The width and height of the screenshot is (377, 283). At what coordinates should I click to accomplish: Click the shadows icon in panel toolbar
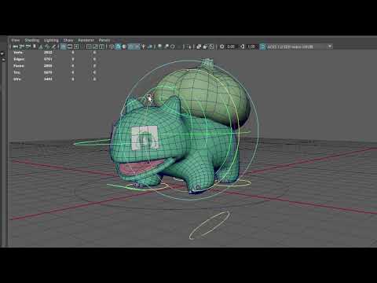tap(150, 46)
